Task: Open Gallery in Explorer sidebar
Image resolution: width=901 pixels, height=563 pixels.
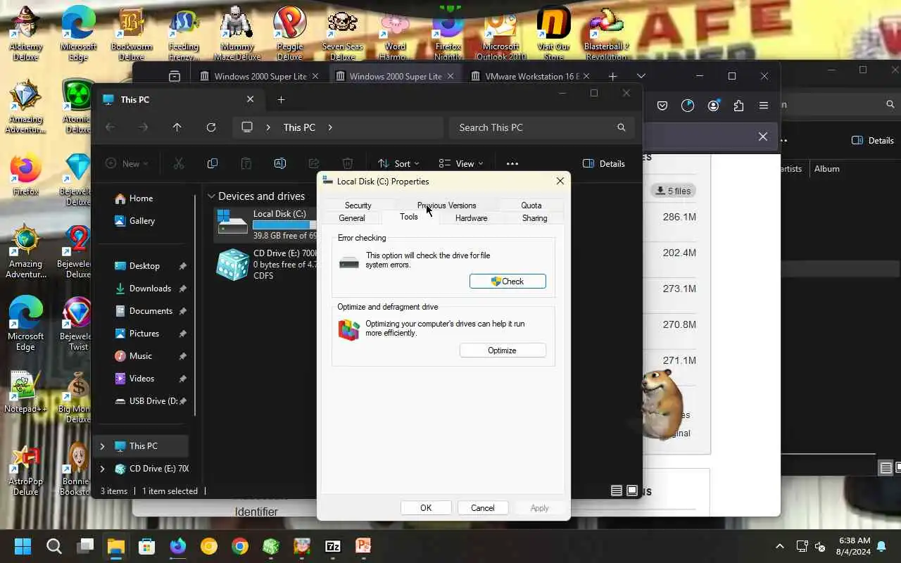Action: pyautogui.click(x=141, y=221)
